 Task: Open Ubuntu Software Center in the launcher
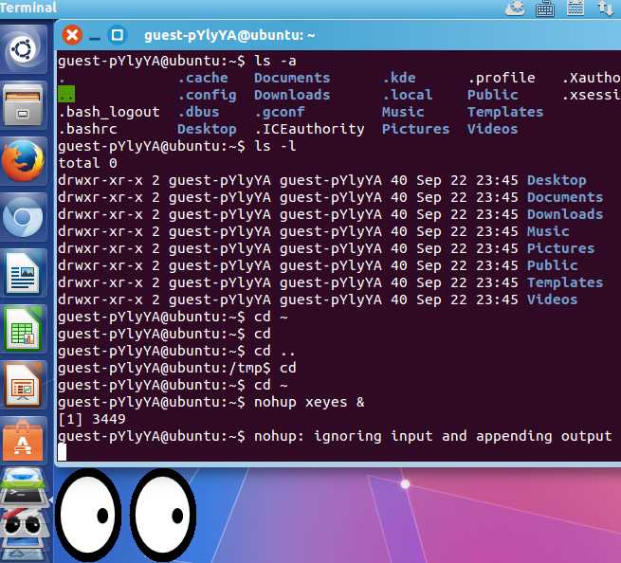pos(23,441)
